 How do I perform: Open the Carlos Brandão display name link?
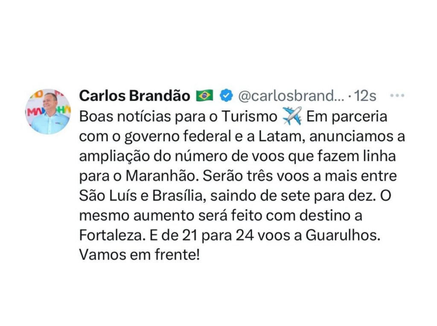click(x=134, y=96)
